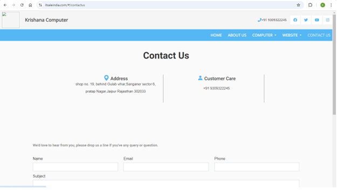Open ABOUT US nav item
This screenshot has width=339, height=196.
(237, 35)
